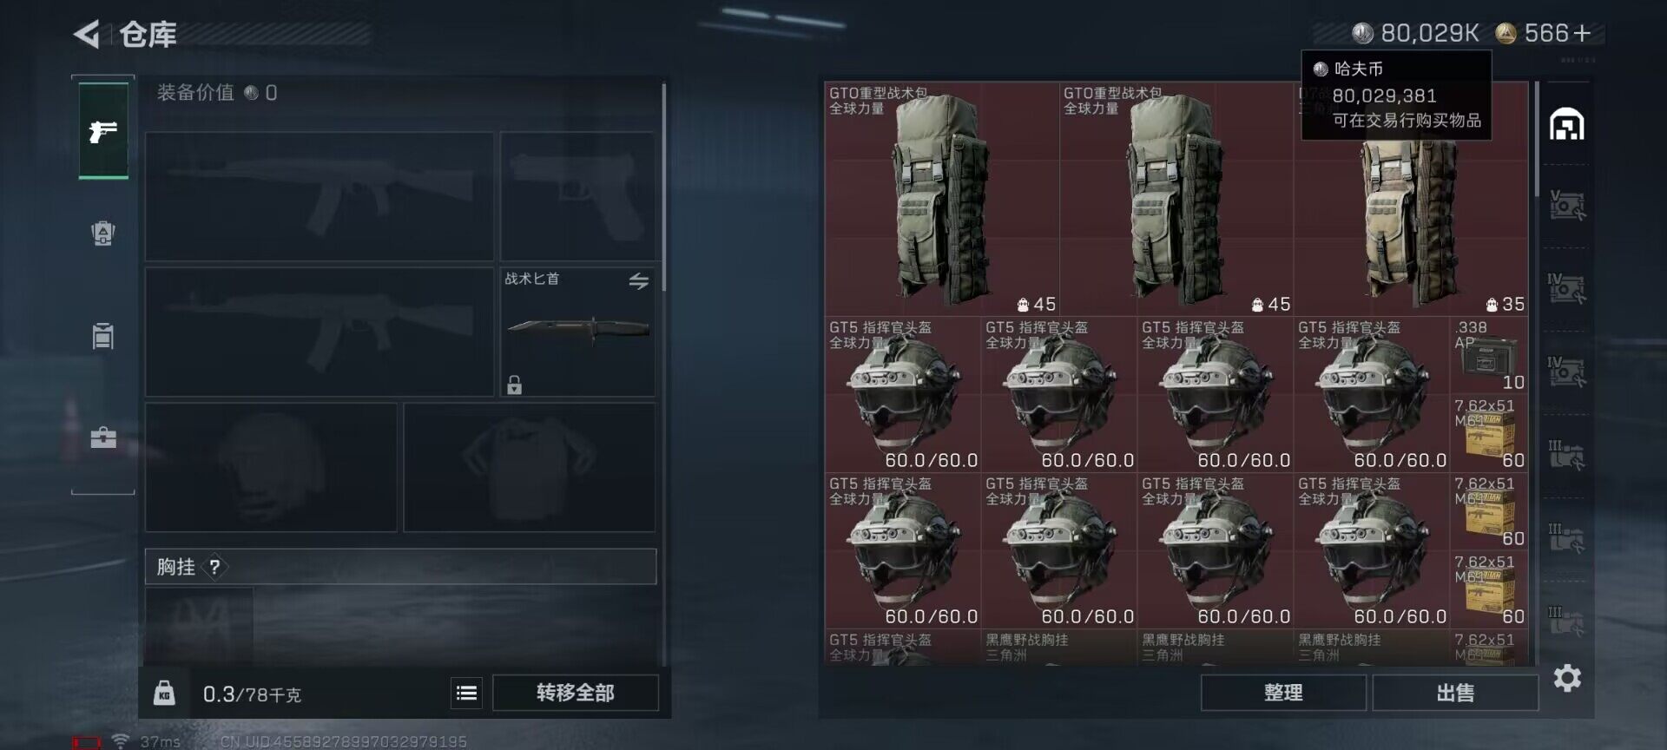The height and width of the screenshot is (750, 1667).
Task: Click the inventory grid vertical scrollbar
Action: click(1535, 139)
